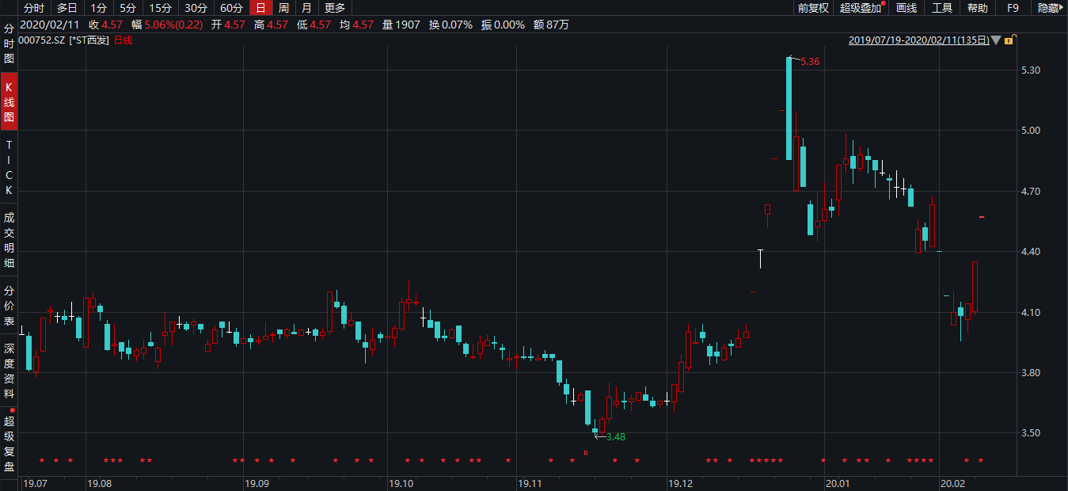Click the 2019/07/19-2020/02/11(135日) date range link
1068x491 pixels.
click(x=918, y=40)
